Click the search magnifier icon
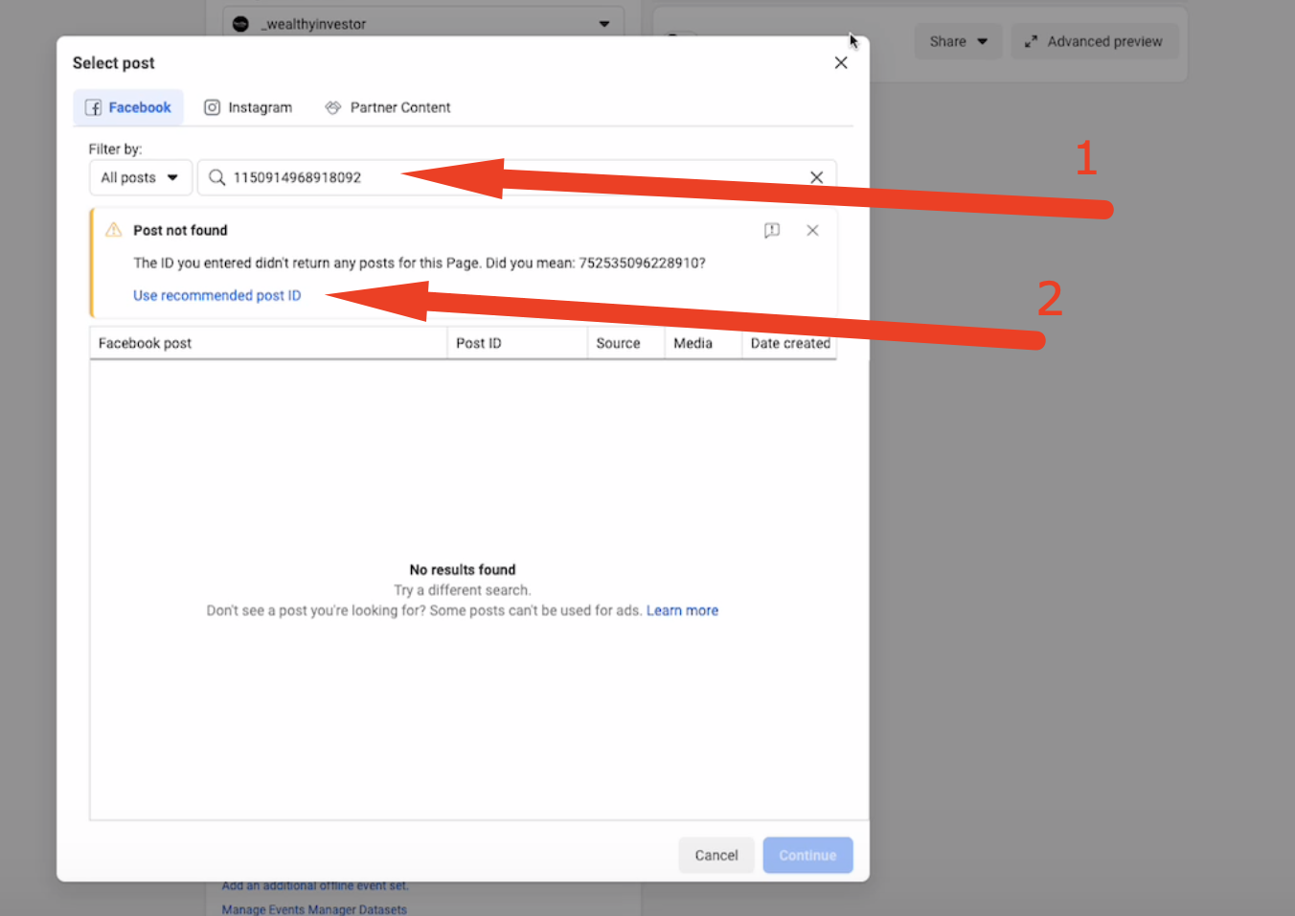Screen dimensions: 1295x916 point(217,177)
